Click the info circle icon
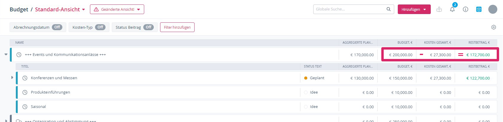Viewport: 503px width, 122px height. pos(465,9)
